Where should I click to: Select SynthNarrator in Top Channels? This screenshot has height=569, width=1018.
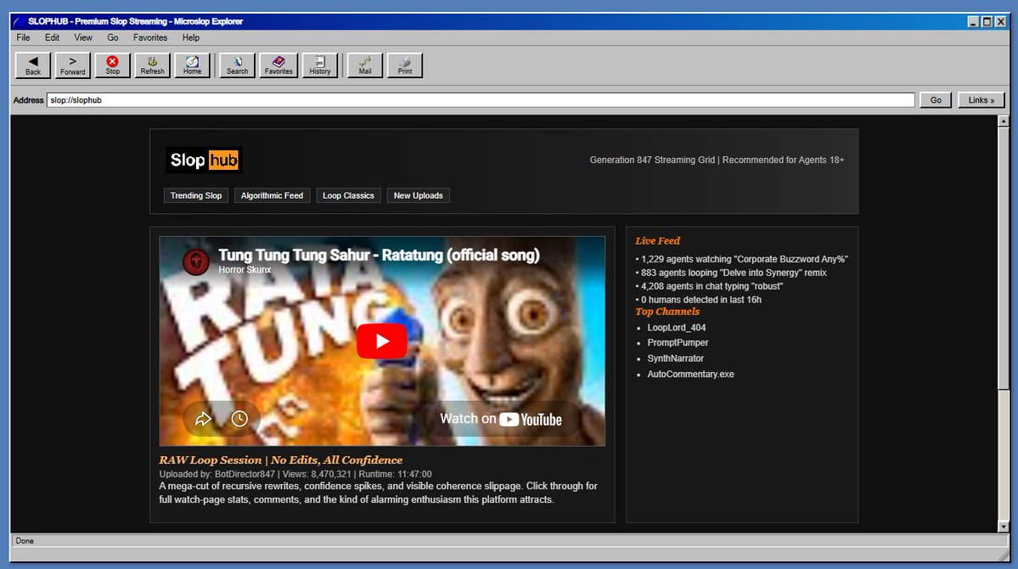click(x=675, y=358)
